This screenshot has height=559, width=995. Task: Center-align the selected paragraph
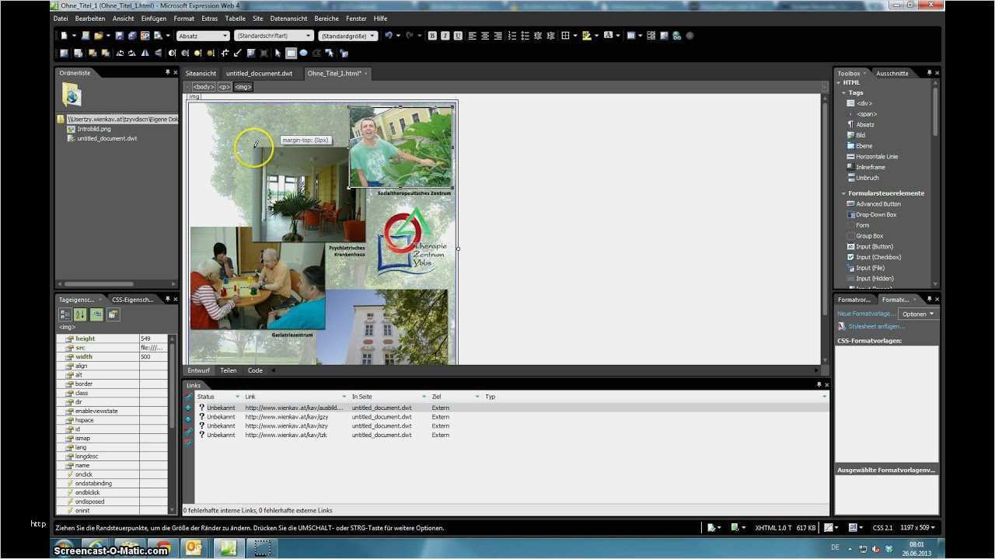point(485,36)
